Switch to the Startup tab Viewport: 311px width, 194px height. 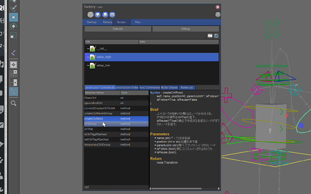coord(92,22)
